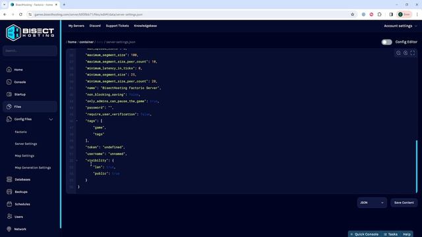422x237 pixels.
Task: Click the "lan" value in editor
Action: [110, 167]
